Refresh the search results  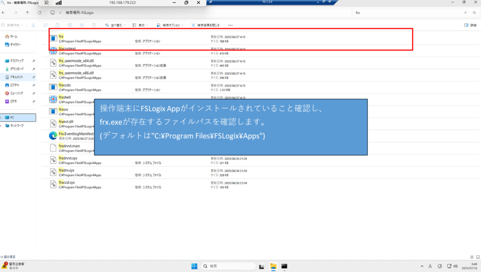39,13
